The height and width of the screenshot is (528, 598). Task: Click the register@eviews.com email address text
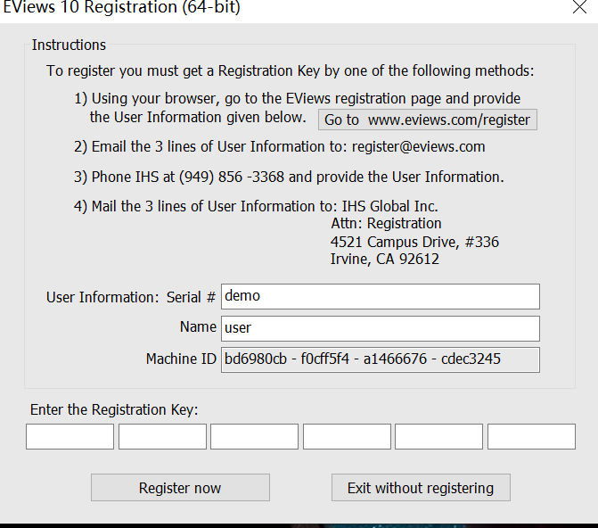pos(418,146)
